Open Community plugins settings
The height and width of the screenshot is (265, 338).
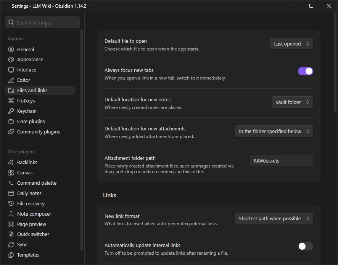click(x=40, y=132)
